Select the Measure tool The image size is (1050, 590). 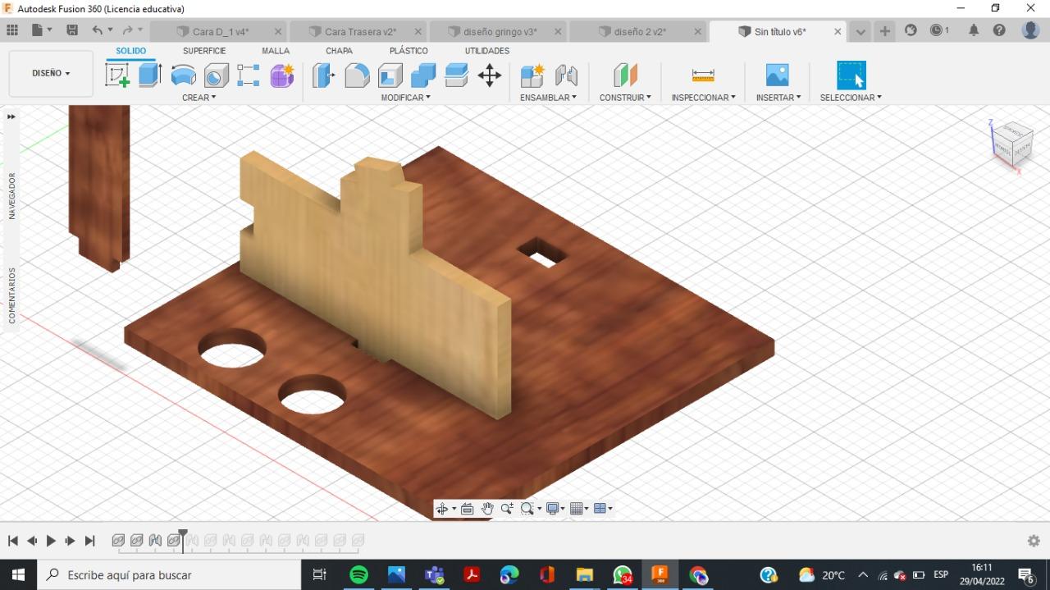pyautogui.click(x=703, y=75)
